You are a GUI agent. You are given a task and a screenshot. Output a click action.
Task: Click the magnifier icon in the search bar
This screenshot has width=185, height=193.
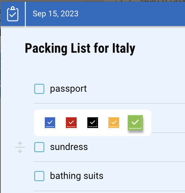125,1
